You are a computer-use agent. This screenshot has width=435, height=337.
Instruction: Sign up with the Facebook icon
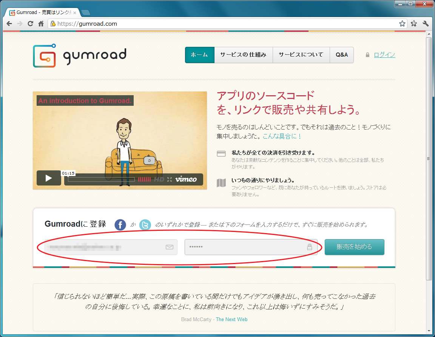tap(120, 225)
